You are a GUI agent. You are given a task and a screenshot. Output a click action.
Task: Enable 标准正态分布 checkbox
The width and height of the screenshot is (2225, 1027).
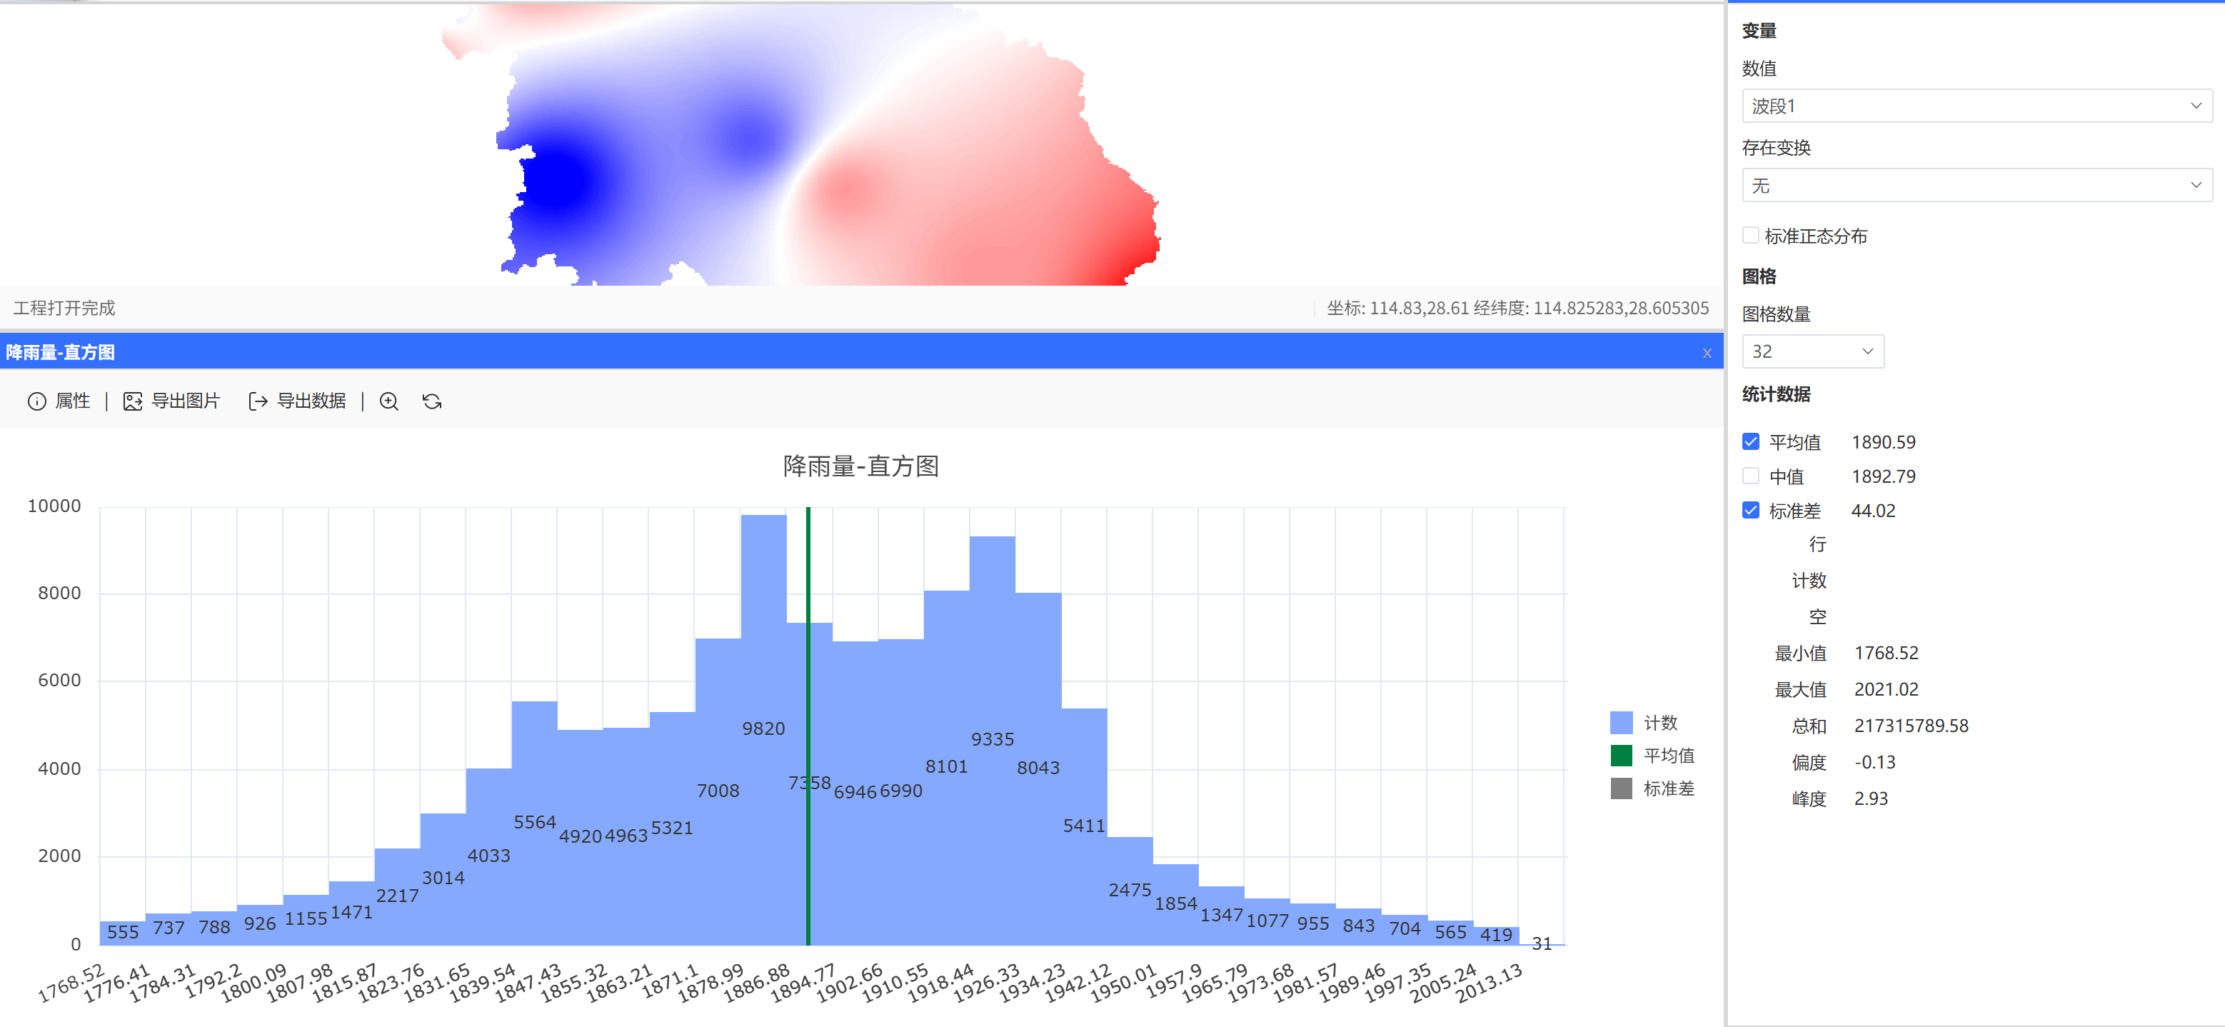1751,235
